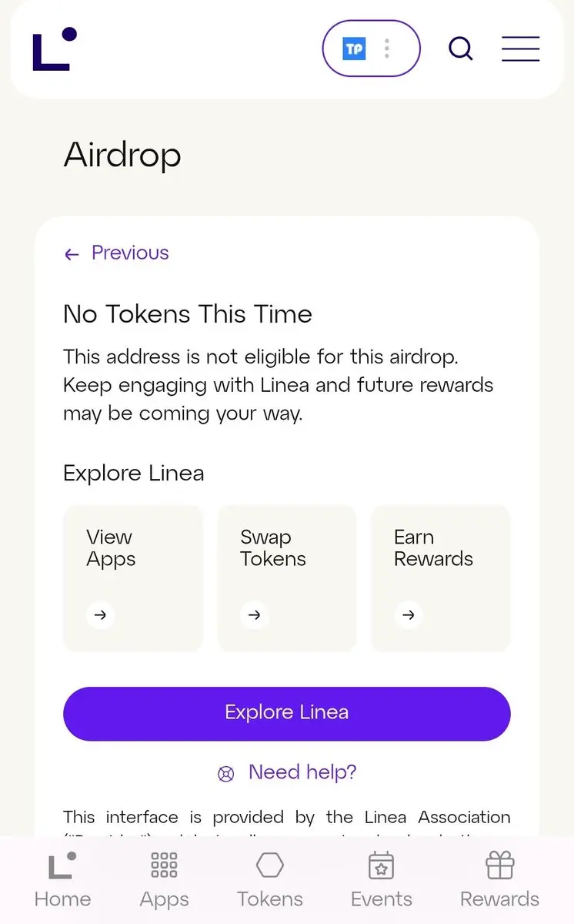The image size is (574, 924).
Task: Open the search magnifier icon
Action: (x=461, y=49)
